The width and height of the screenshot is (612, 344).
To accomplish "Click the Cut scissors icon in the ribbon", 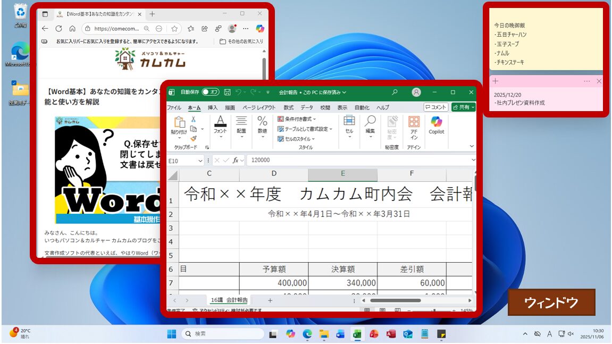I will coord(194,119).
